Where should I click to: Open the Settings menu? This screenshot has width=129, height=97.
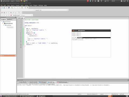41,5
